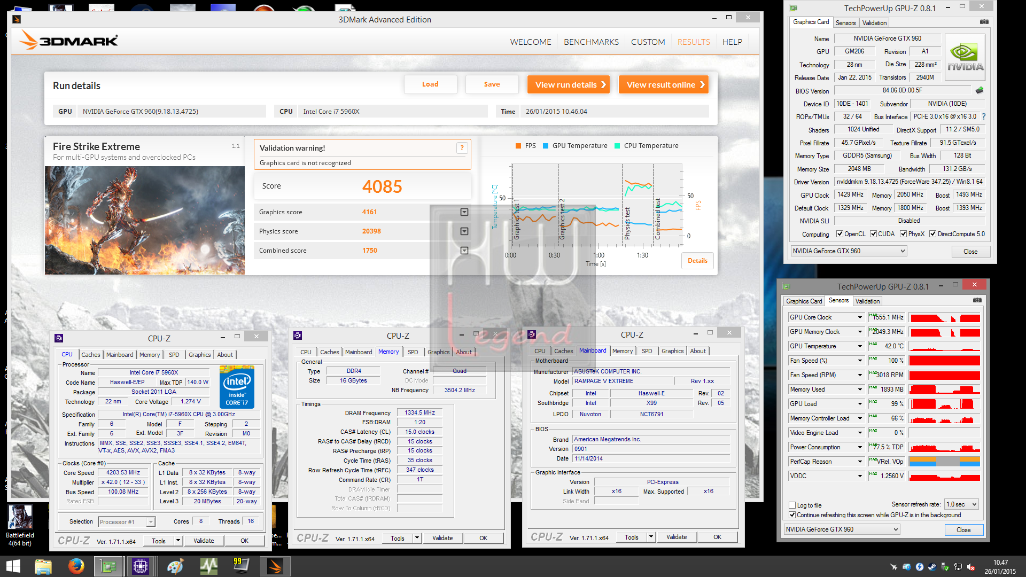This screenshot has height=577, width=1026.
Task: Uncheck Continue refreshing in background checkbox
Action: (792, 515)
